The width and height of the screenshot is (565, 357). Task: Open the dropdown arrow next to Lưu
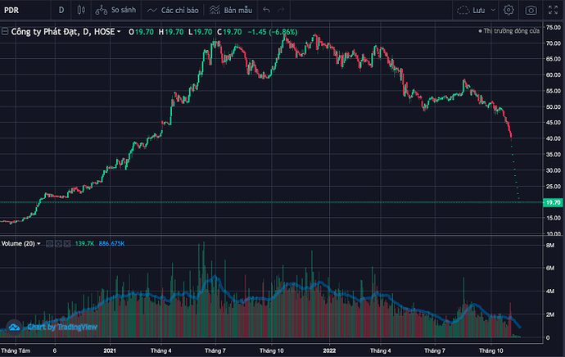pyautogui.click(x=494, y=10)
